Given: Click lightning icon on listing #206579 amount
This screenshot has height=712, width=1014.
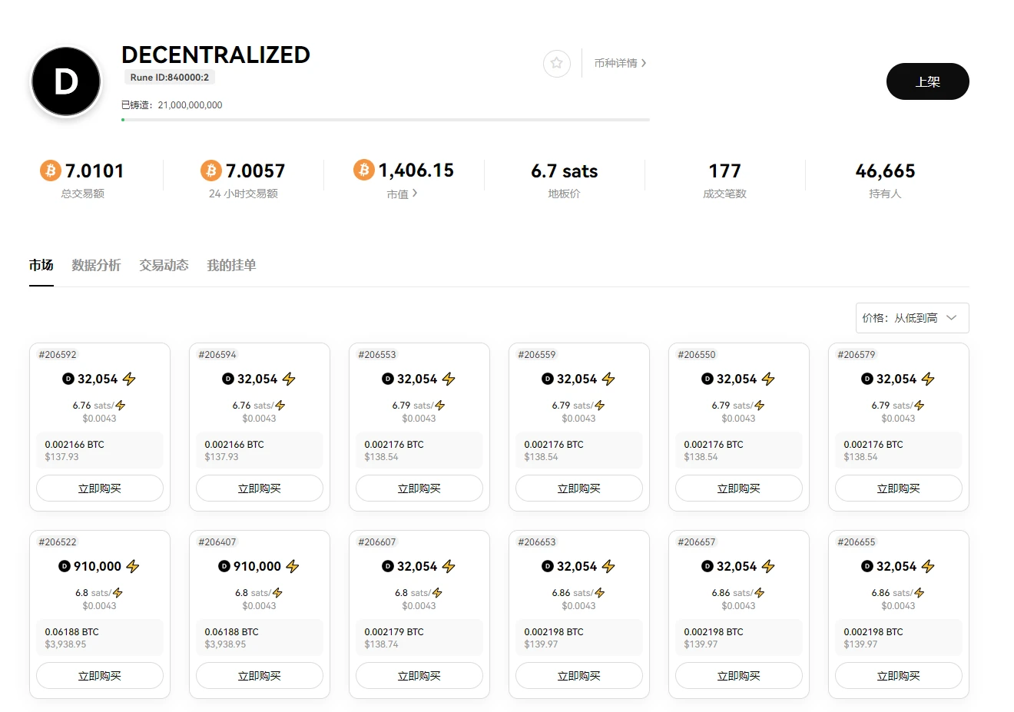Looking at the screenshot, I should point(928,379).
